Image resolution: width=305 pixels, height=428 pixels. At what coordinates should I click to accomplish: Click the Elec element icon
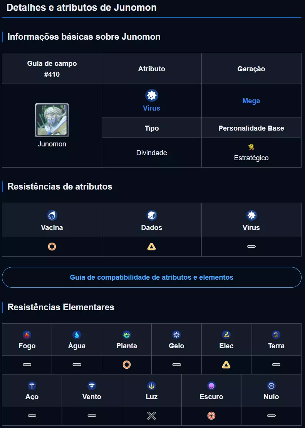click(226, 335)
